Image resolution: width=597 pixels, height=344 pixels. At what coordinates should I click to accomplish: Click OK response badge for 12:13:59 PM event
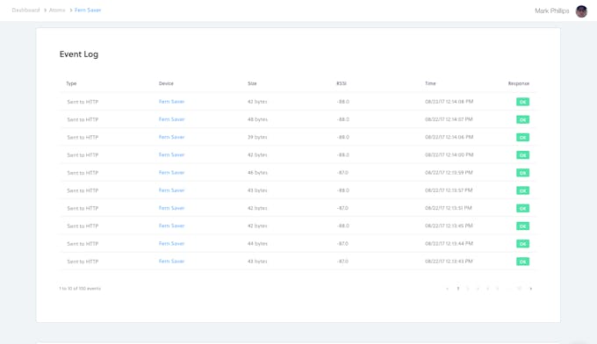coord(522,173)
